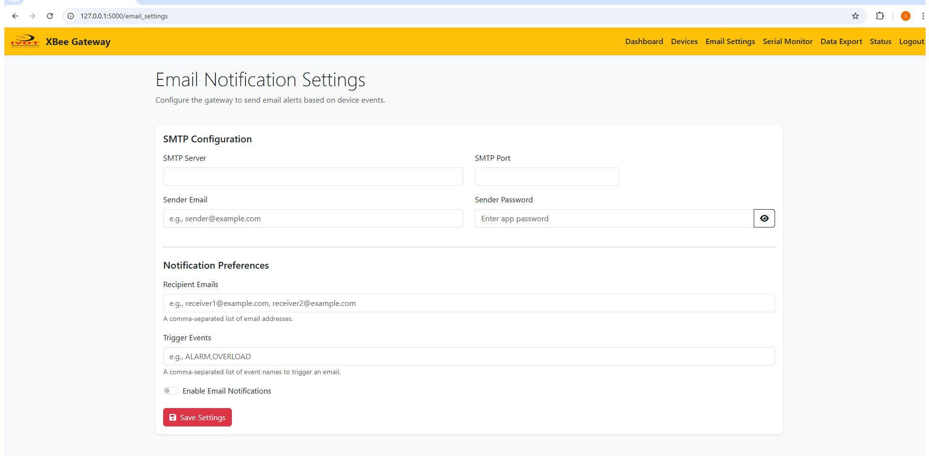Click the SMTP Port input
This screenshot has width=929, height=456.
[547, 177]
